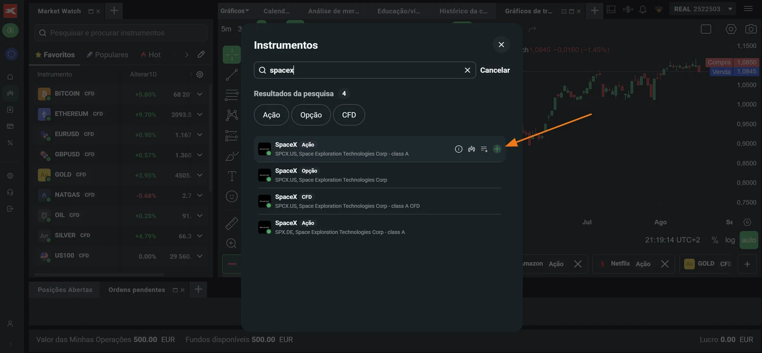
Task: Take a chart screenshot with camera icon
Action: [751, 29]
